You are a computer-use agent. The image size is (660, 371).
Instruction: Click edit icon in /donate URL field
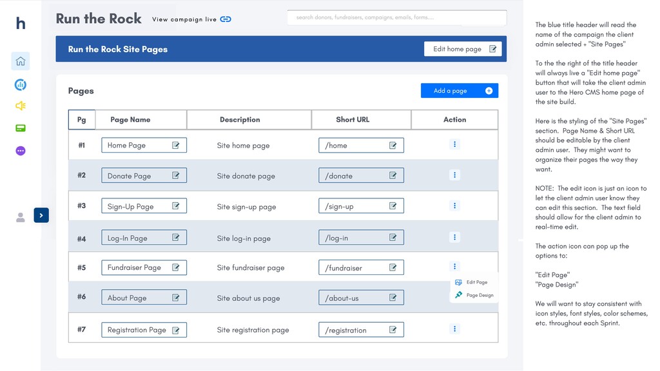coord(393,175)
